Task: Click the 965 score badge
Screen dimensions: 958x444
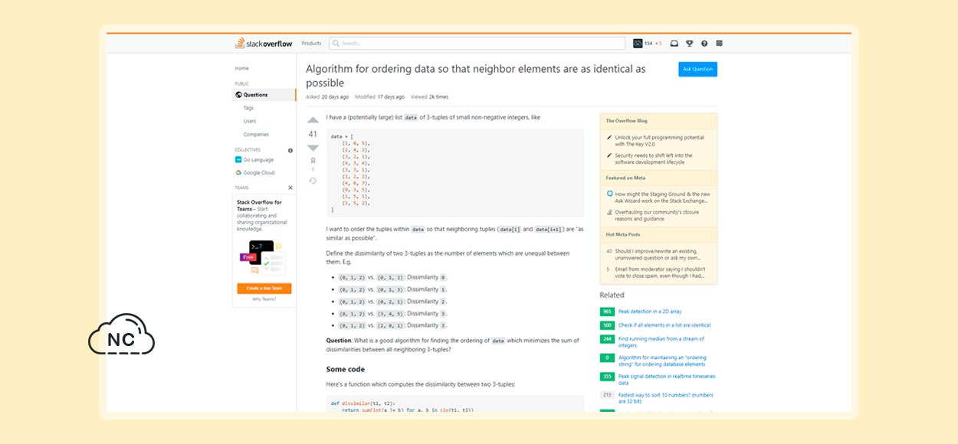Action: point(607,312)
